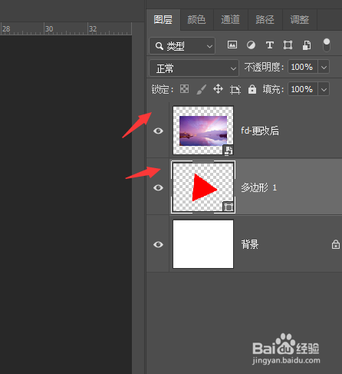Image resolution: width=342 pixels, height=374 pixels.
Task: Toggle the layer filtering switch
Action: point(327,45)
